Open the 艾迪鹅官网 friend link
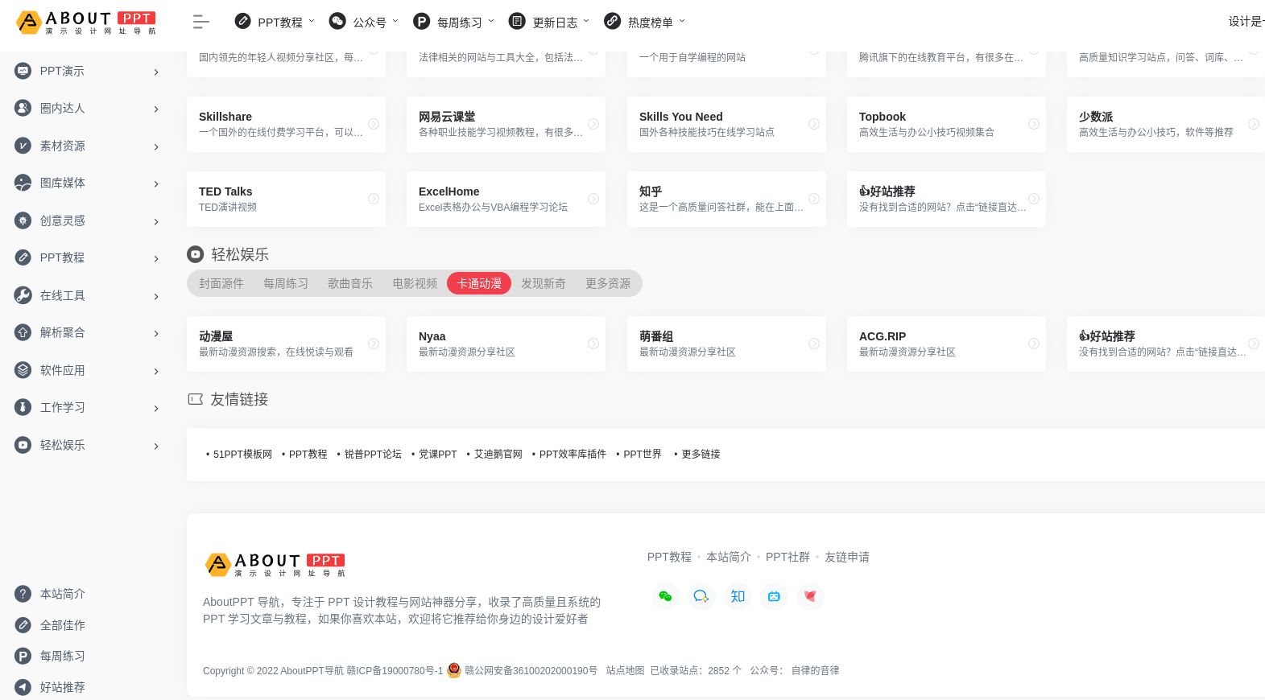This screenshot has width=1265, height=700. pyautogui.click(x=498, y=454)
